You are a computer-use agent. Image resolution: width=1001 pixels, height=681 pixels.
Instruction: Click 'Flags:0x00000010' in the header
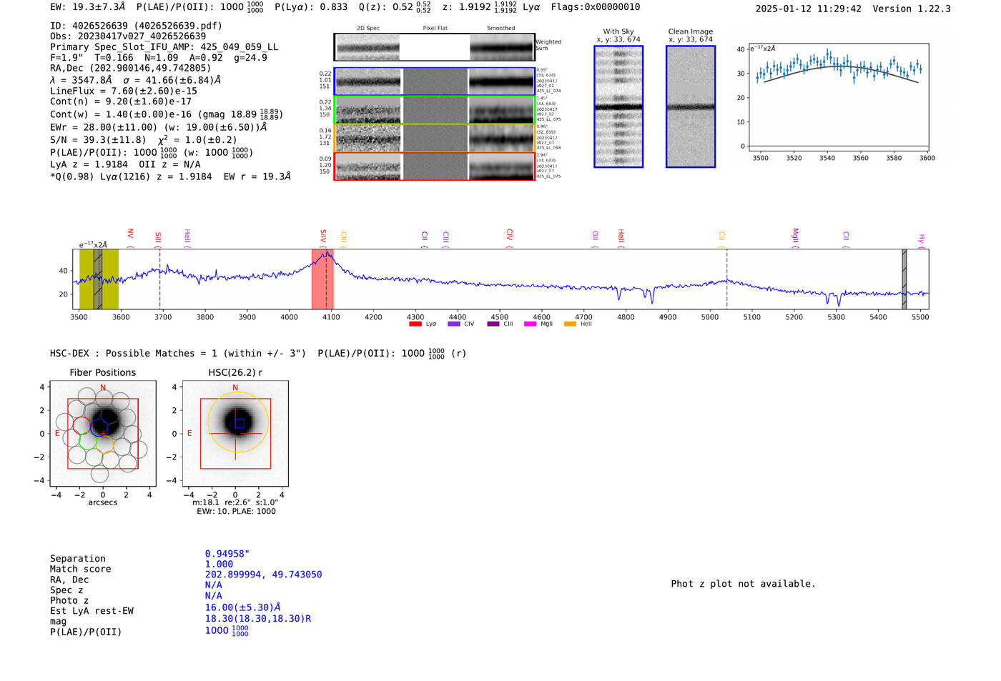point(596,7)
